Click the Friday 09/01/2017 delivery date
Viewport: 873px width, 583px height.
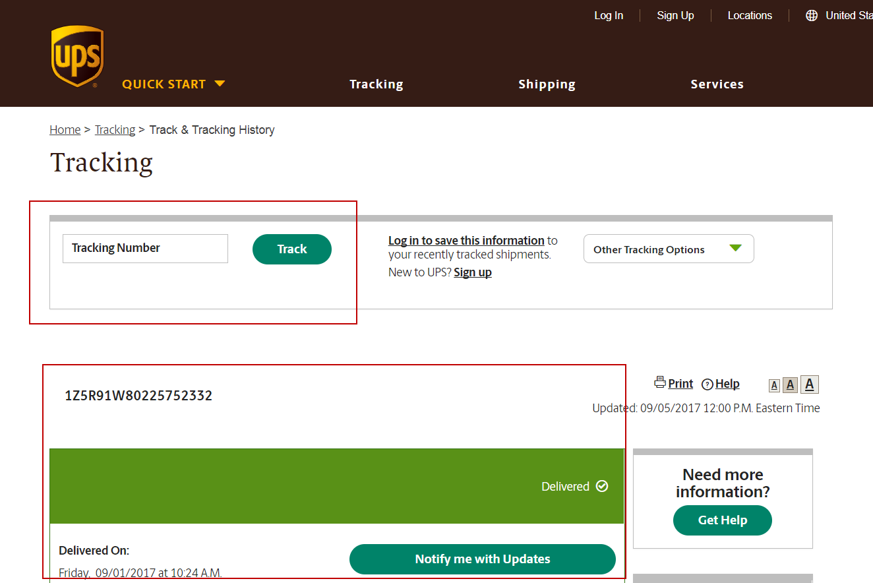point(140,573)
